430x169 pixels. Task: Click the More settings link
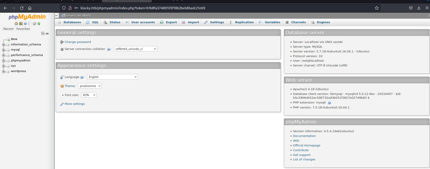(74, 104)
